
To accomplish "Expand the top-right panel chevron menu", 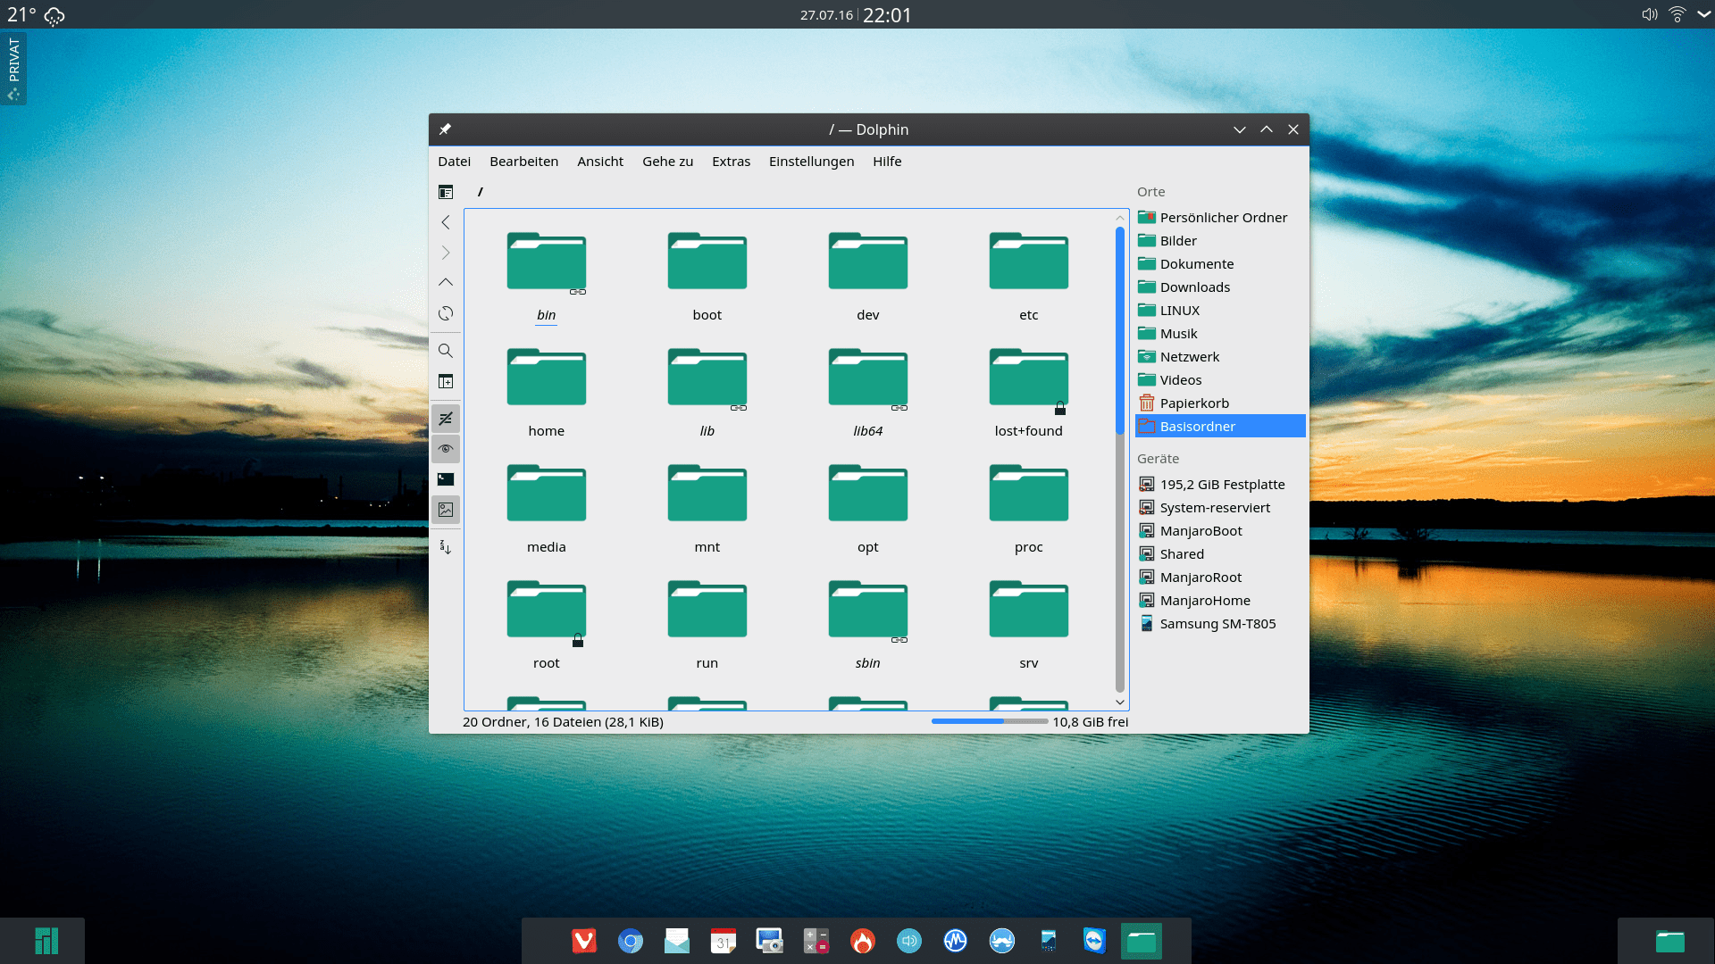I will point(1703,14).
